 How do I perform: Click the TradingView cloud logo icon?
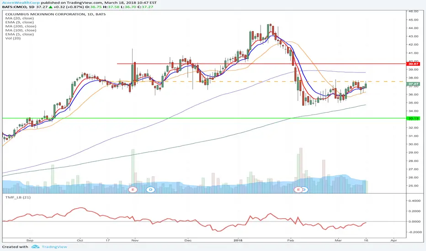coord(35,246)
